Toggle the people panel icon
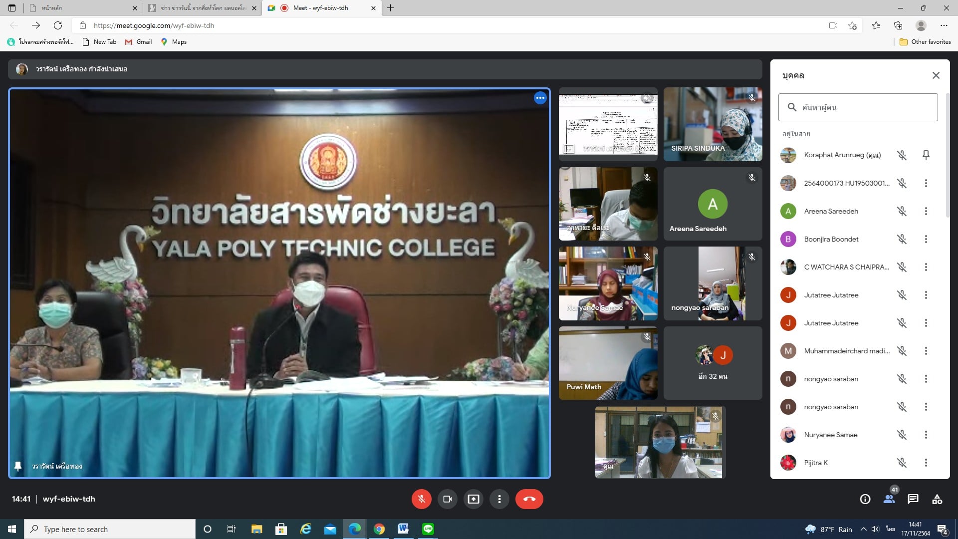Viewport: 958px width, 539px height. coord(889,499)
